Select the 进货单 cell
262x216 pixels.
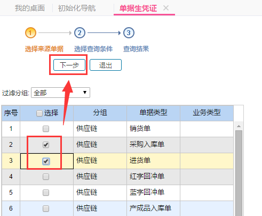pos(153,161)
